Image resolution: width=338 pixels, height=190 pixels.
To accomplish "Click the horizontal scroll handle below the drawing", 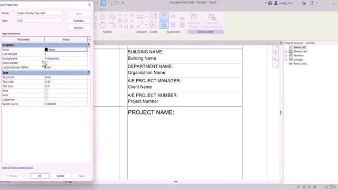I will [x=176, y=182].
